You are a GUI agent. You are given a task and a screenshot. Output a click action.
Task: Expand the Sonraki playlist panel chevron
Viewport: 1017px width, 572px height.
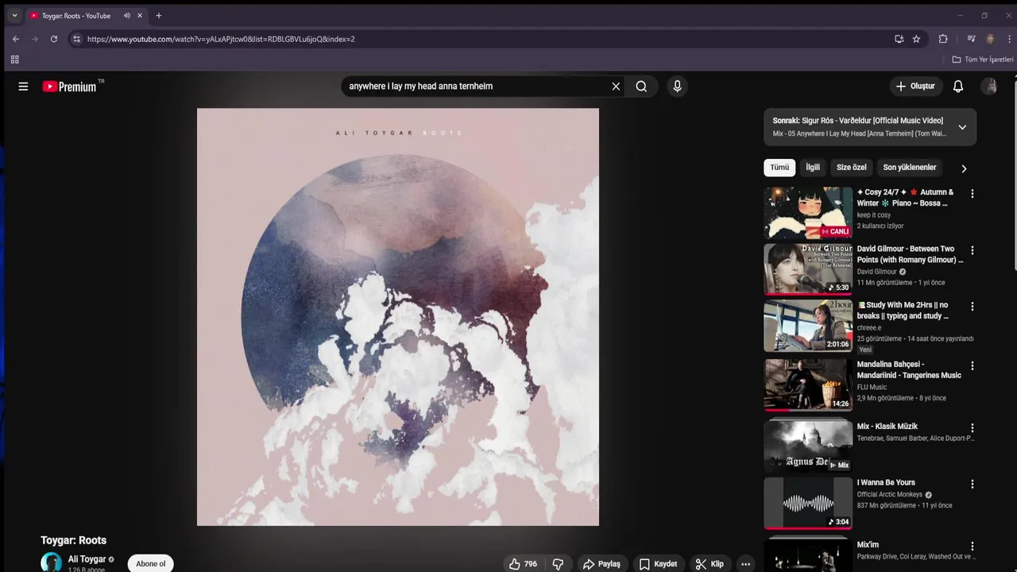[x=962, y=127]
